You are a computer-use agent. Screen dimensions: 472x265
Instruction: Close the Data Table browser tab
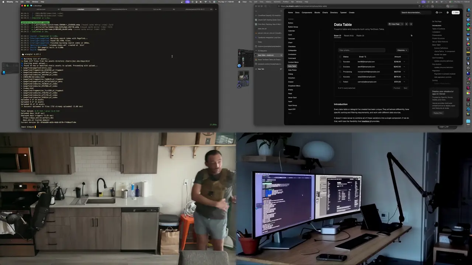coord(281,55)
